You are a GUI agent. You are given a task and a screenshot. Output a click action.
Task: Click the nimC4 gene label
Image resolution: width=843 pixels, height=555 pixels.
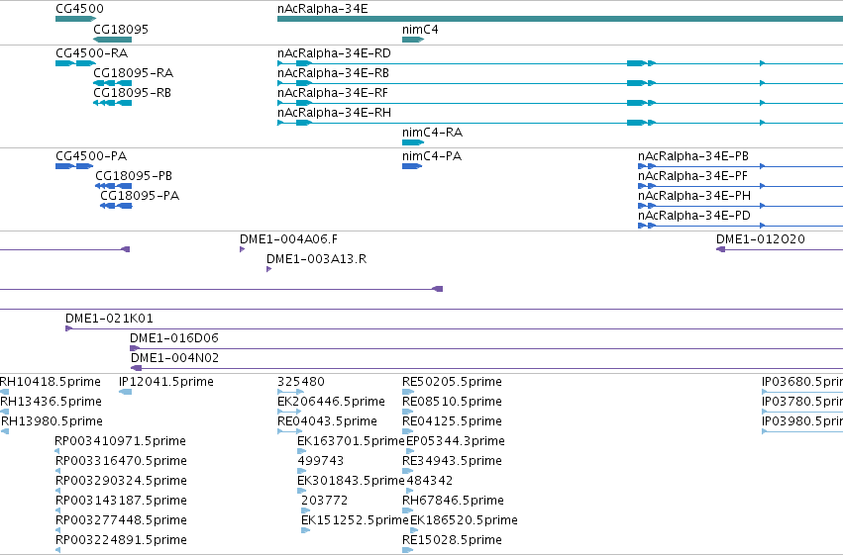pos(420,30)
